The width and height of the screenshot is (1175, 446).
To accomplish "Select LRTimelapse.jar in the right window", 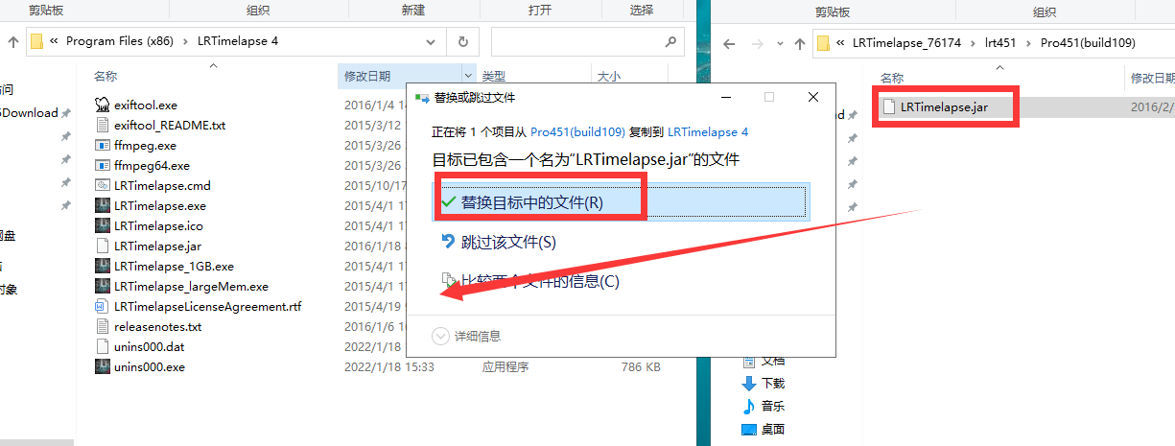I will 944,107.
